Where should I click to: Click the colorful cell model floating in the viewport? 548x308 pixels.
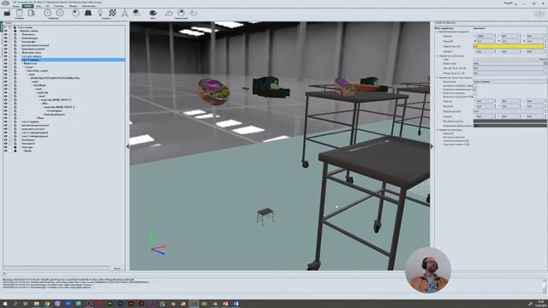coord(213,92)
